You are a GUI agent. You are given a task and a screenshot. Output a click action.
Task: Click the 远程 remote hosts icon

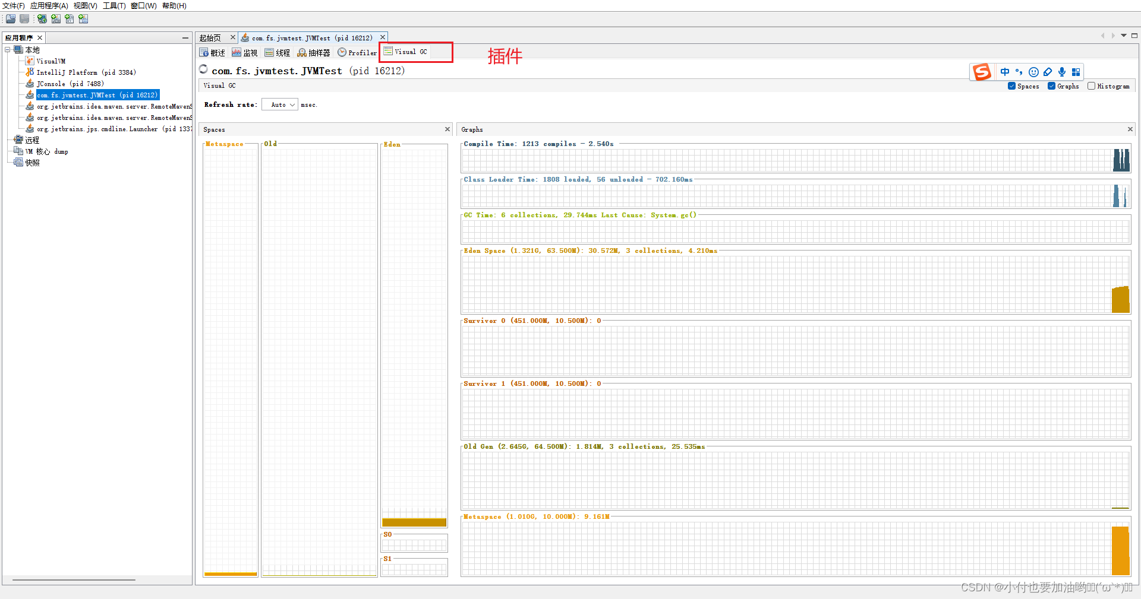click(x=18, y=140)
